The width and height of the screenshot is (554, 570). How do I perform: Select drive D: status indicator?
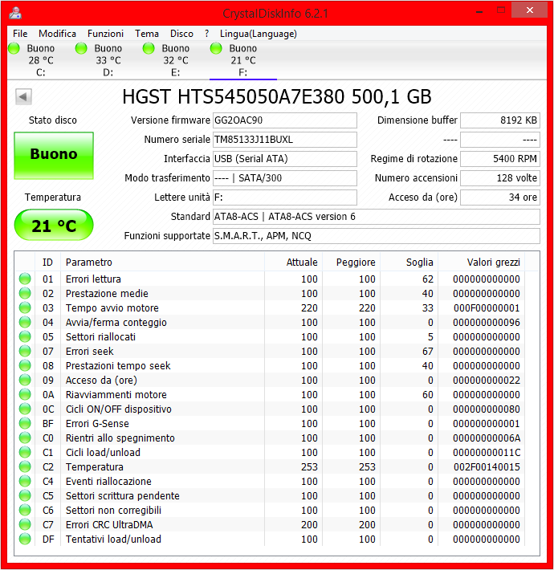pyautogui.click(x=81, y=48)
